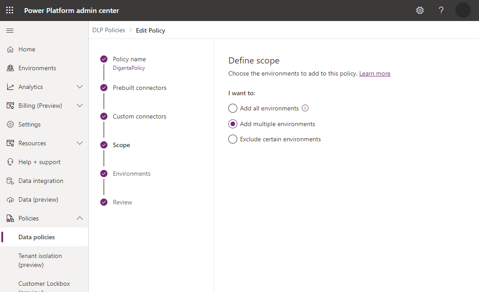Click the Home house icon
479x292 pixels.
coord(10,50)
